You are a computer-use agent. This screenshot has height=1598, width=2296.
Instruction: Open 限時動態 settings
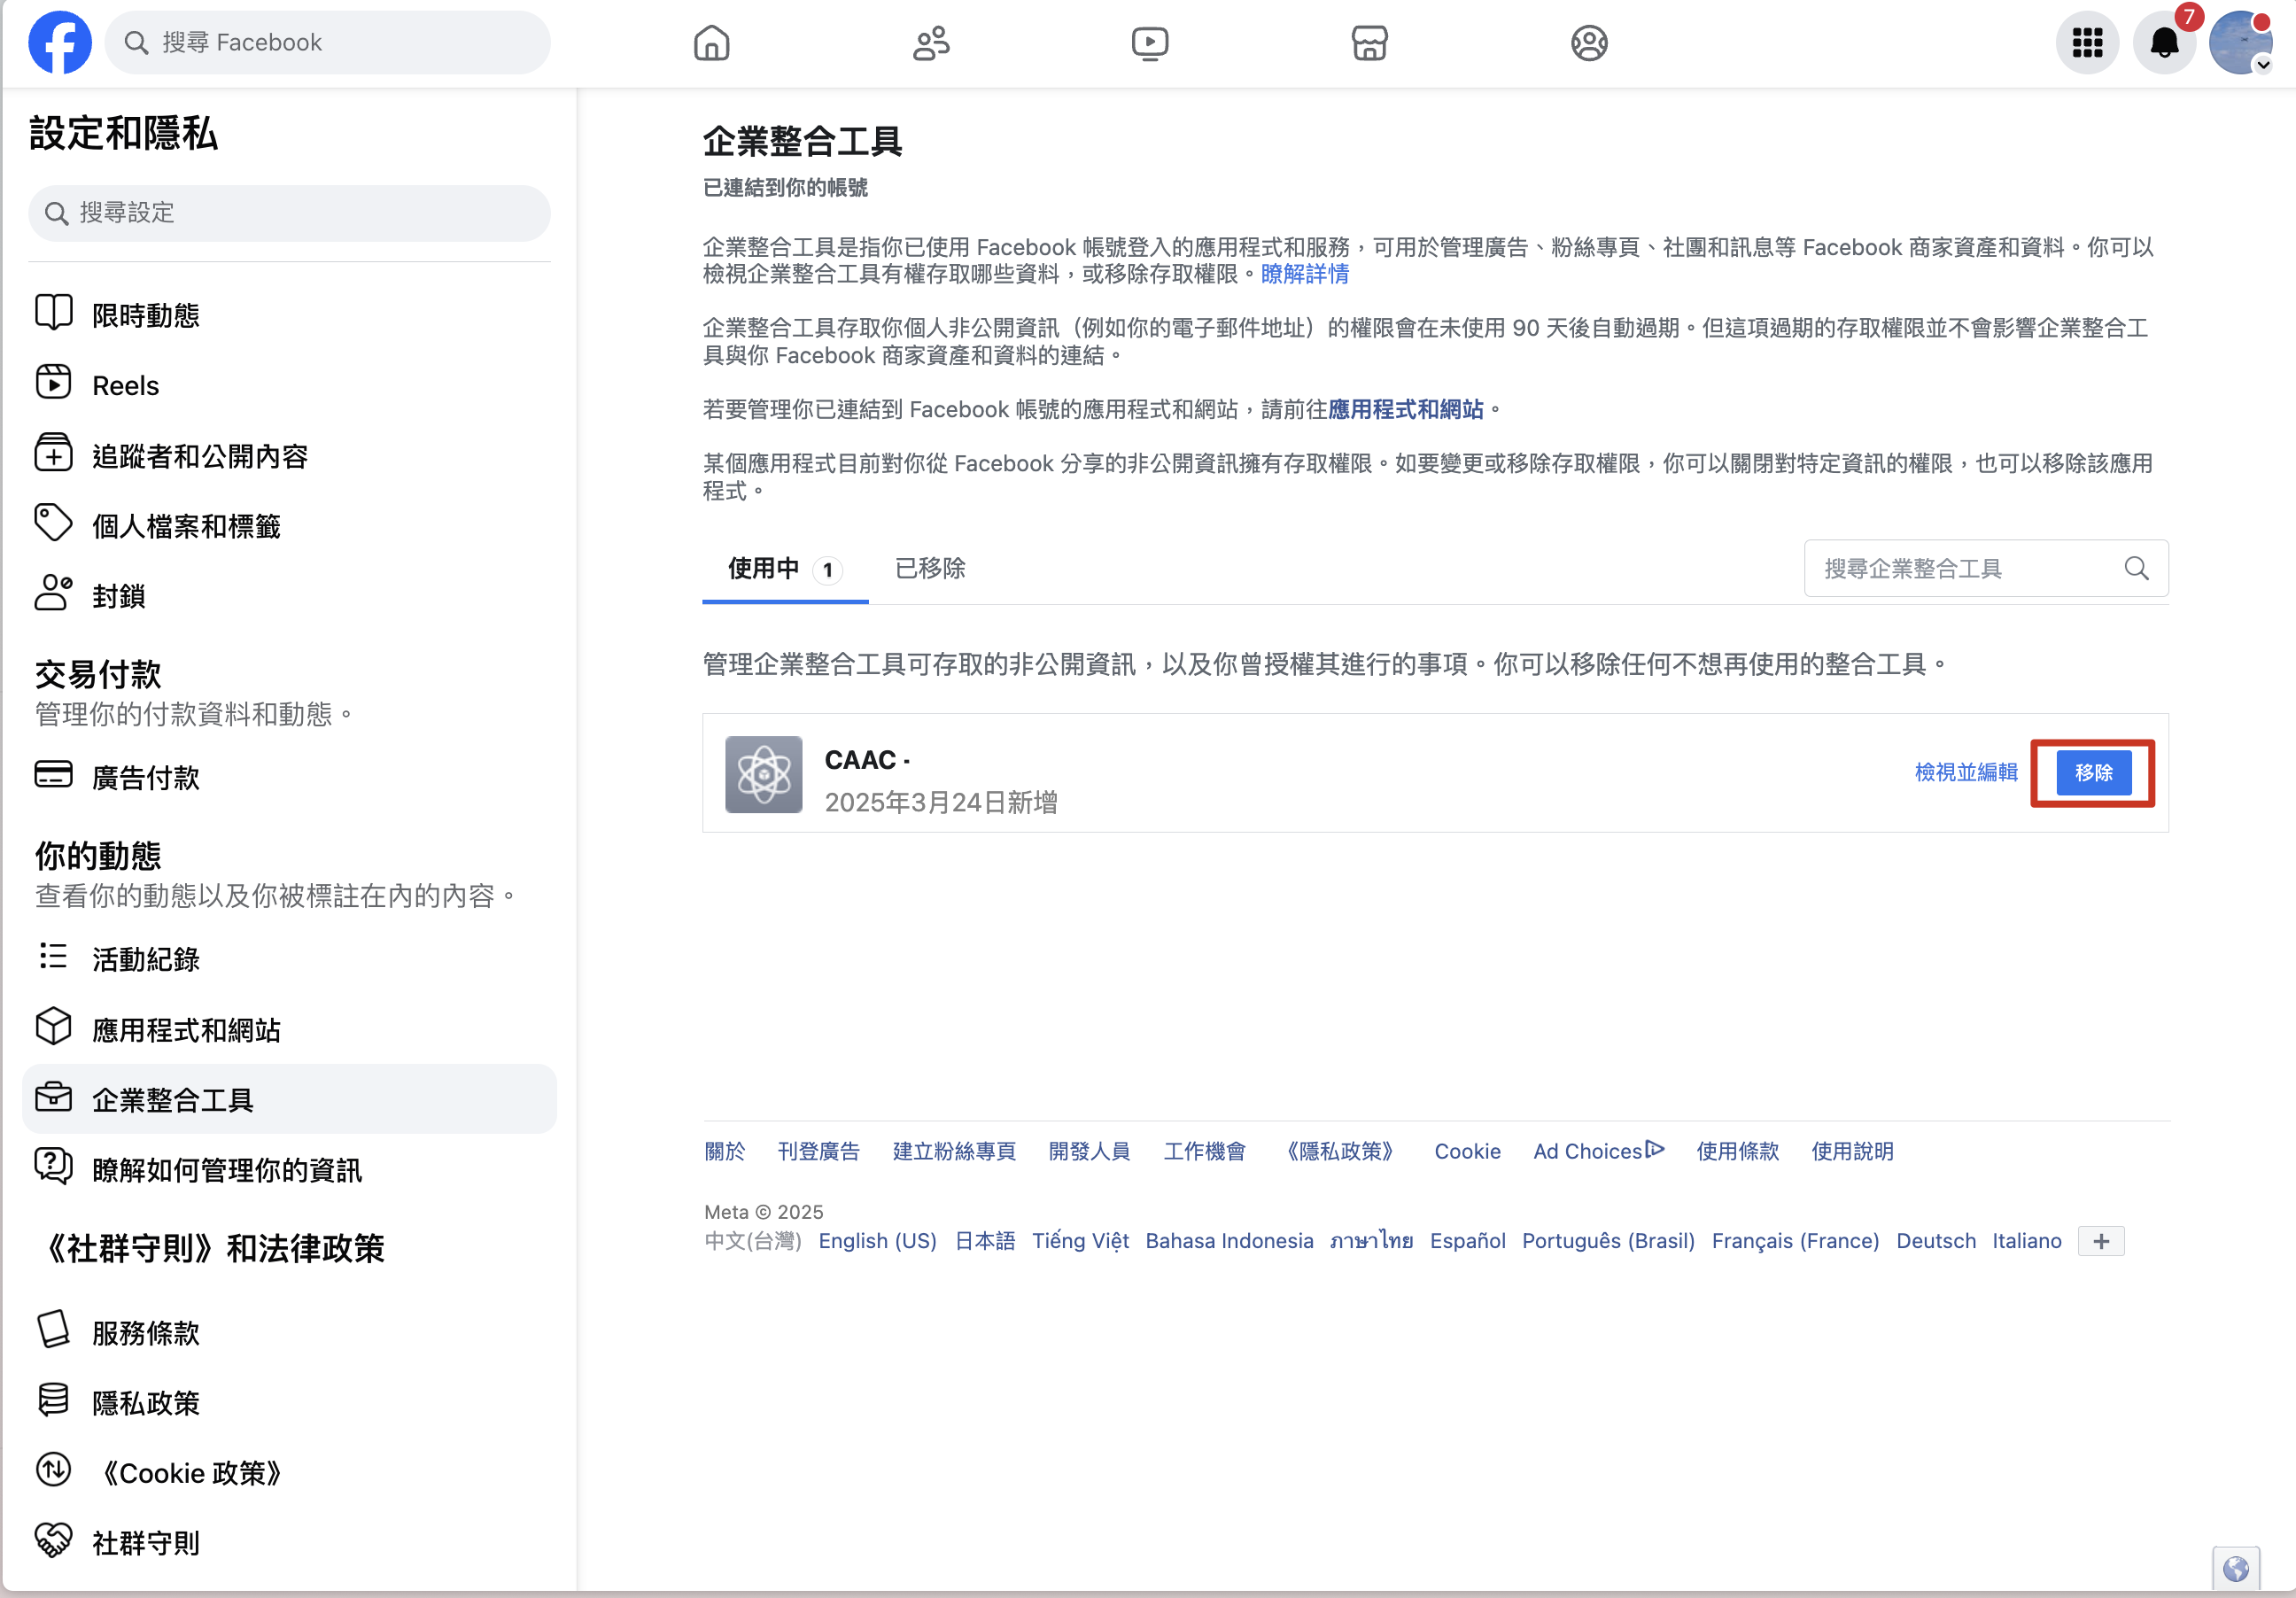(x=289, y=315)
